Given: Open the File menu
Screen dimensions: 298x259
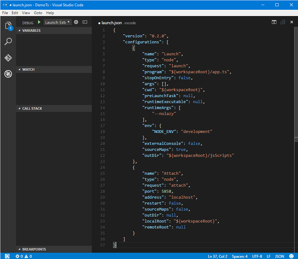Looking at the screenshot, I should (5, 13).
